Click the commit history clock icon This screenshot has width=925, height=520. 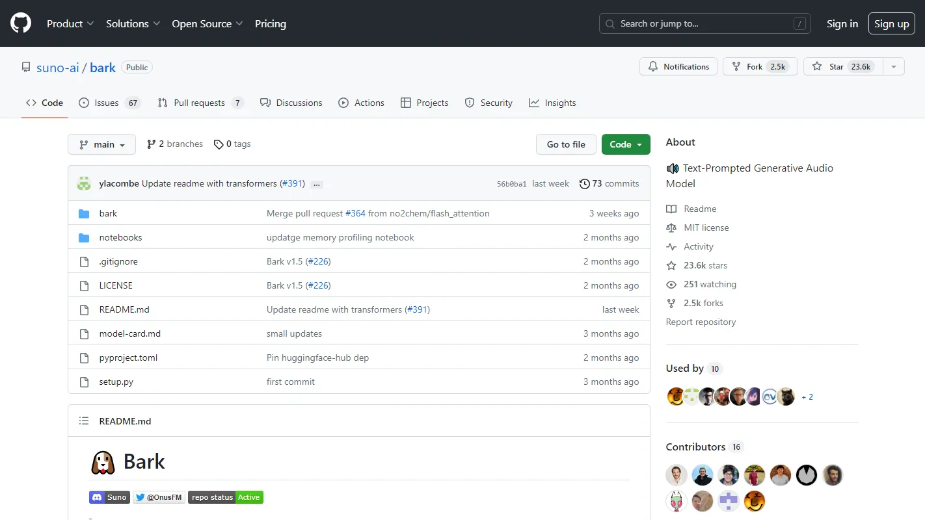584,184
